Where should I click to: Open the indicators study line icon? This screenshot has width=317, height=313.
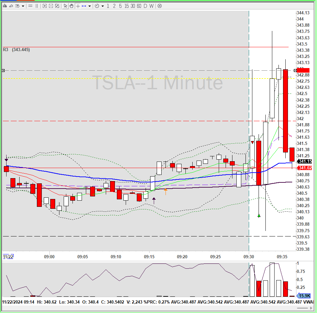tap(11, 6)
